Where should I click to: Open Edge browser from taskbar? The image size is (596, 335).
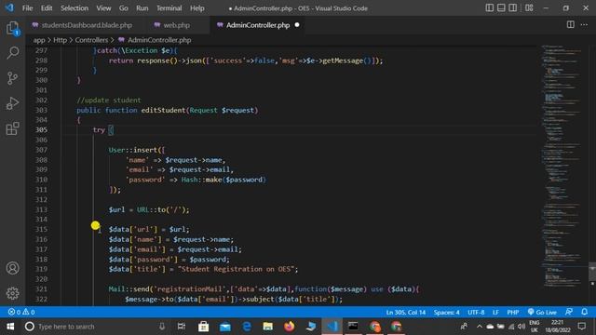[247, 327]
